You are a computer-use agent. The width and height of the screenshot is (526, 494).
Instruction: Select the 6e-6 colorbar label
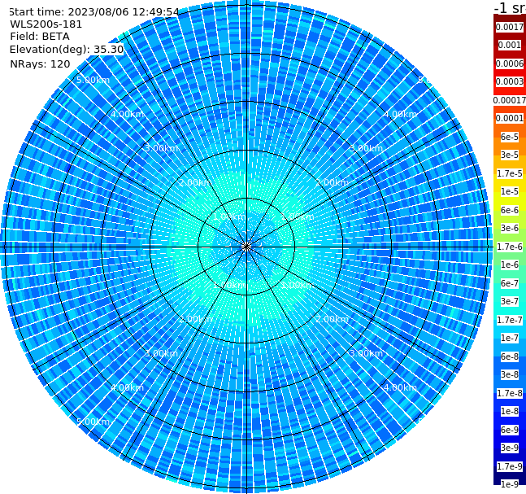[x=510, y=210]
